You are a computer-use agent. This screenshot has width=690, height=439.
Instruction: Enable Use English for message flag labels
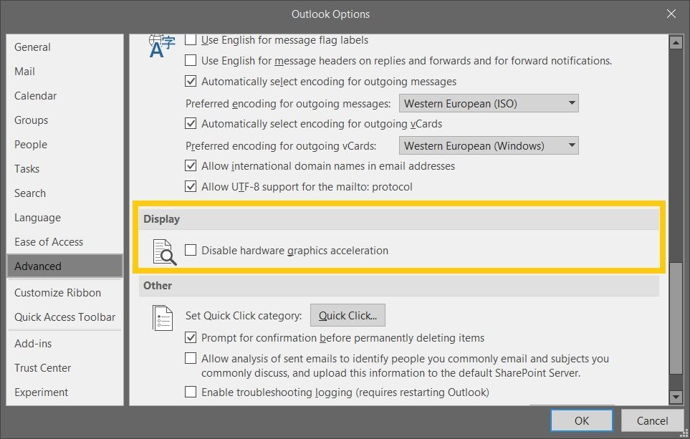[191, 40]
